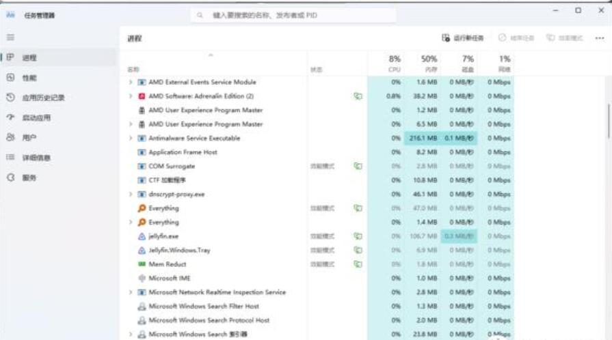612x340 pixels.
Task: Click 效率模式 (Efficiency mode) button
Action: click(x=564, y=38)
